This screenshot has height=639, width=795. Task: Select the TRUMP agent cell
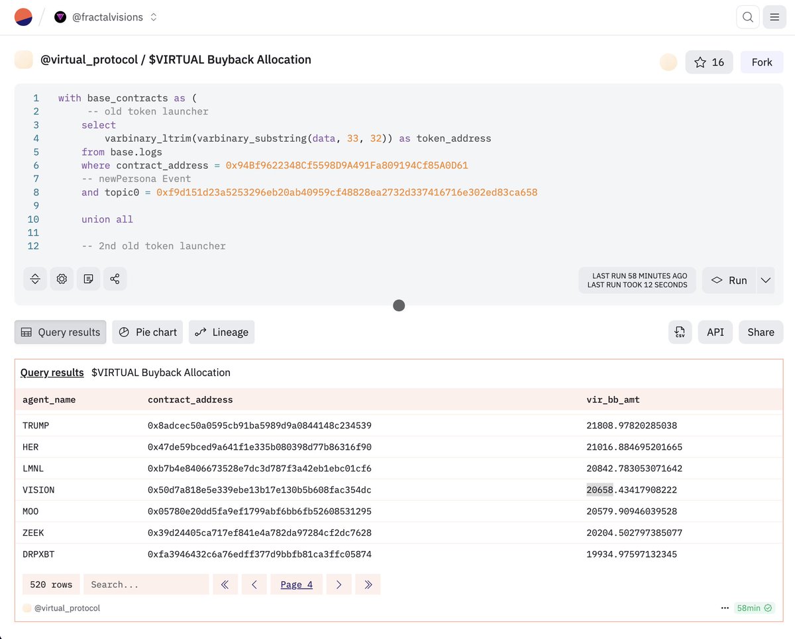click(x=36, y=426)
